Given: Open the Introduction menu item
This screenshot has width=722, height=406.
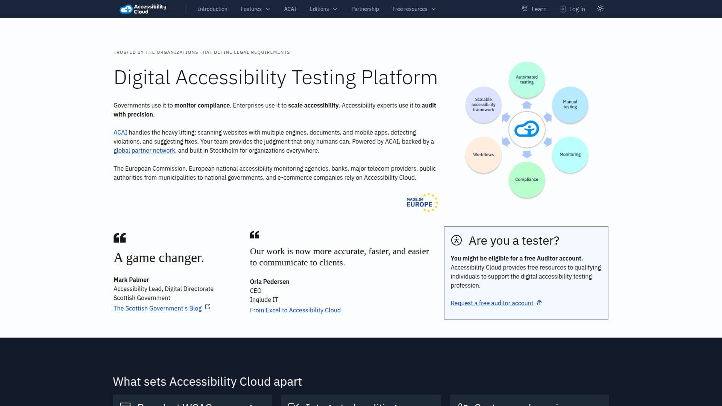Looking at the screenshot, I should [212, 9].
